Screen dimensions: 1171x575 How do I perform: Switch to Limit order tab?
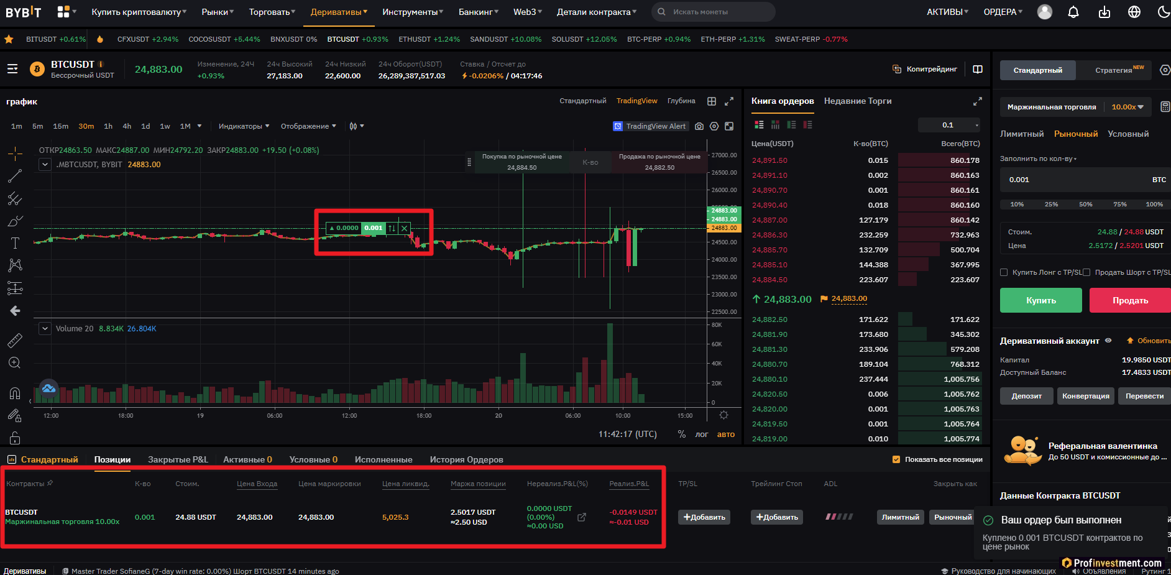tap(1022, 134)
